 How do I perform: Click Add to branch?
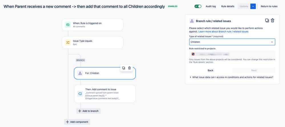coord(88,111)
